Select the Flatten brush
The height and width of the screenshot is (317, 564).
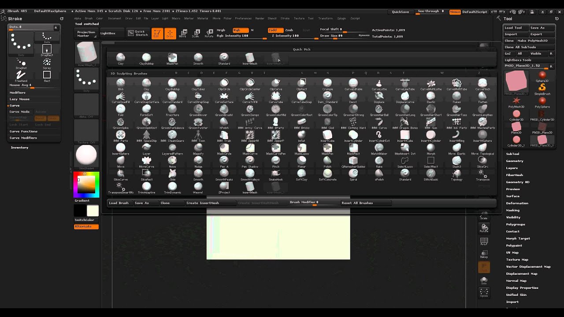coord(482,97)
